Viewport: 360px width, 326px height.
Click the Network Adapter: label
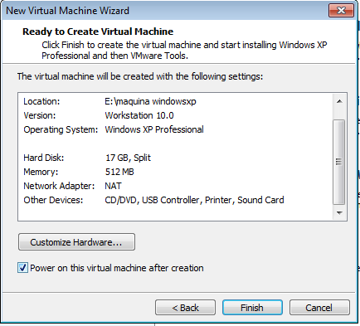tap(59, 186)
